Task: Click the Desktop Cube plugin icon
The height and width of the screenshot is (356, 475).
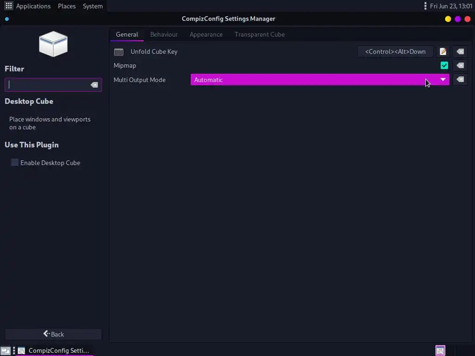Action: 53,44
